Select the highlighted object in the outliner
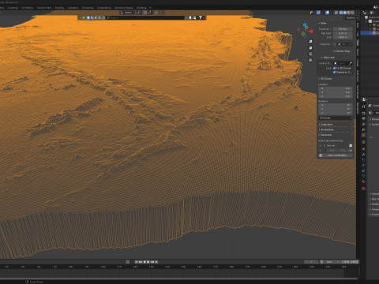 tap(370, 33)
